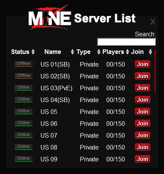This screenshot has width=164, height=174.
Task: Select server name US 08
Action: pos(49,147)
